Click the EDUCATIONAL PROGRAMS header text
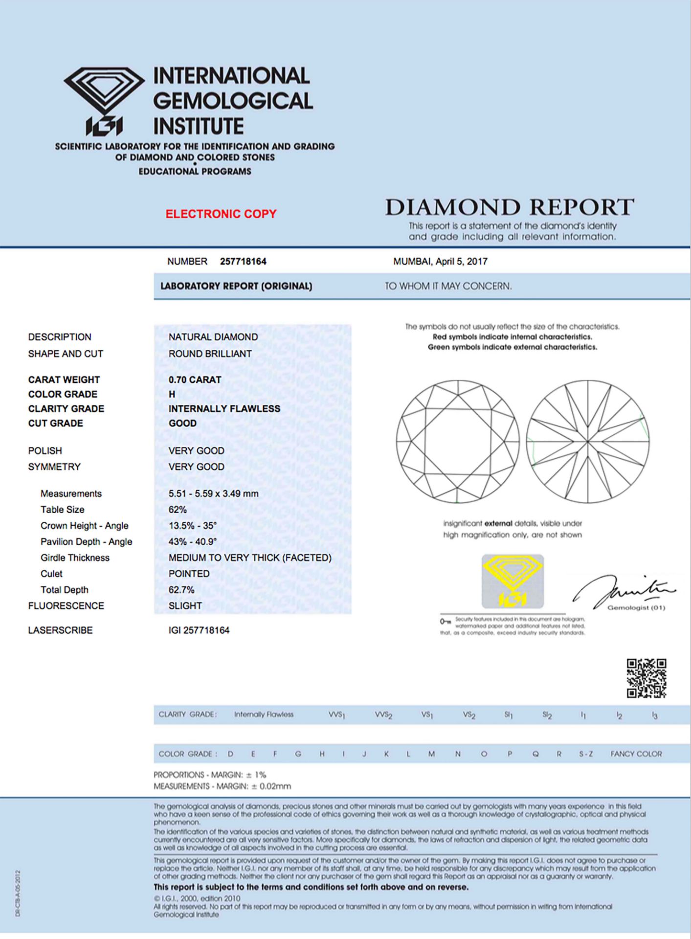Viewport: 691px width, 939px height. (195, 172)
